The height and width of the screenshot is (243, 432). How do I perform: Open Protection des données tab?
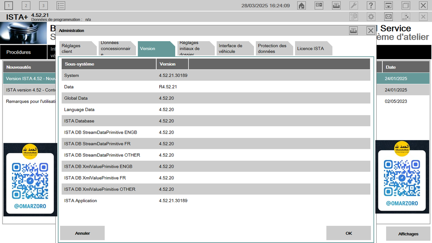click(274, 48)
